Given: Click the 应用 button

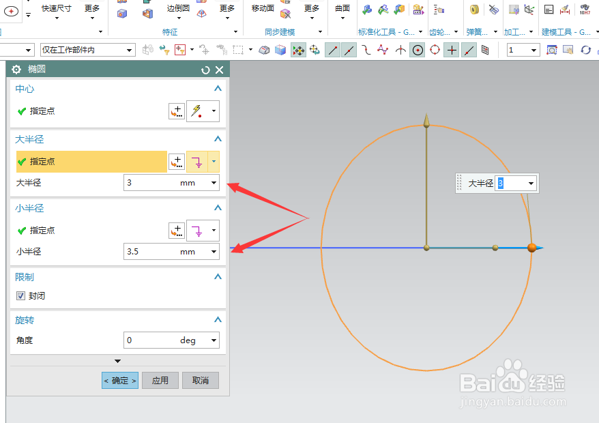Looking at the screenshot, I should pos(160,381).
